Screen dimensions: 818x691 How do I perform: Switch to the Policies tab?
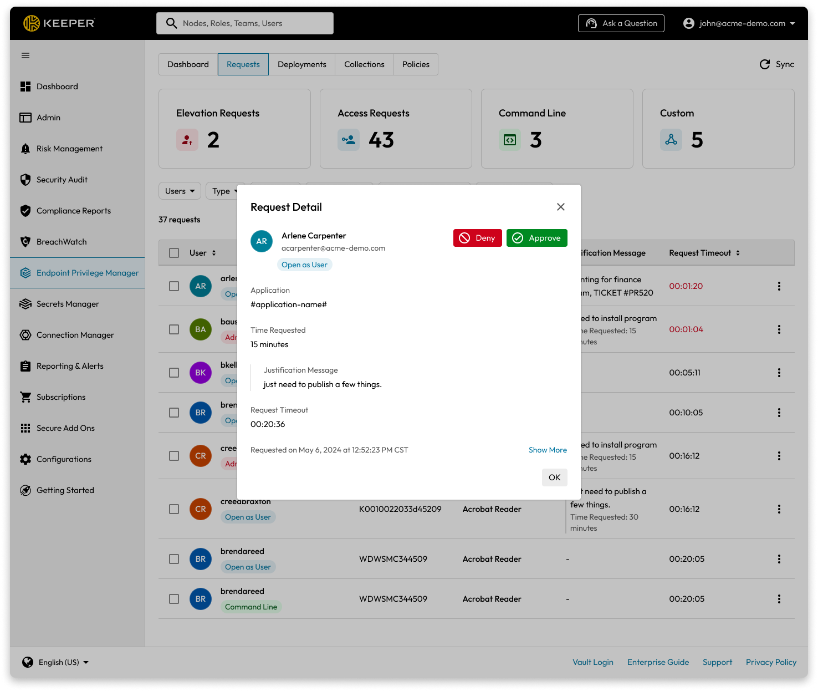pyautogui.click(x=416, y=64)
